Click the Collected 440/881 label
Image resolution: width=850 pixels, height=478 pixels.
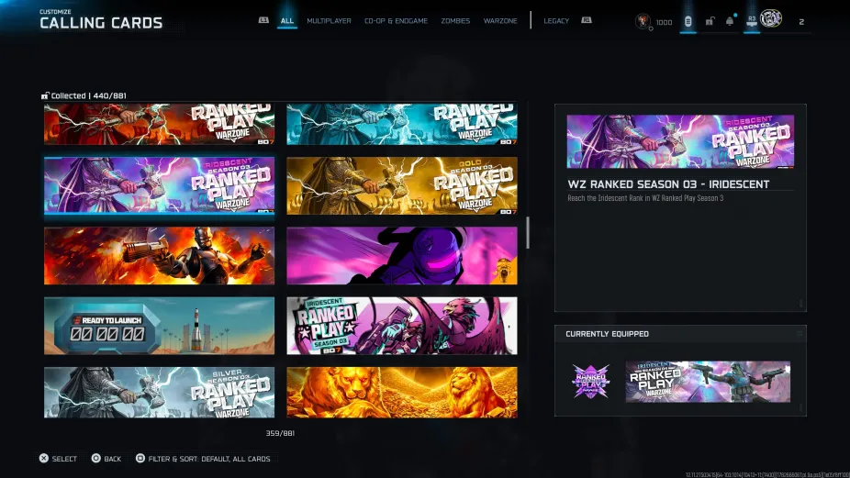[x=88, y=95]
